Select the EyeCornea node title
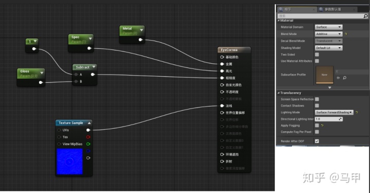Image resolution: width=370 pixels, height=193 pixels. (x=229, y=50)
